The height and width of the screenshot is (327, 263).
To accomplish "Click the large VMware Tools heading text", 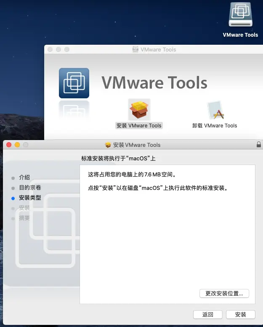I will [154, 83].
